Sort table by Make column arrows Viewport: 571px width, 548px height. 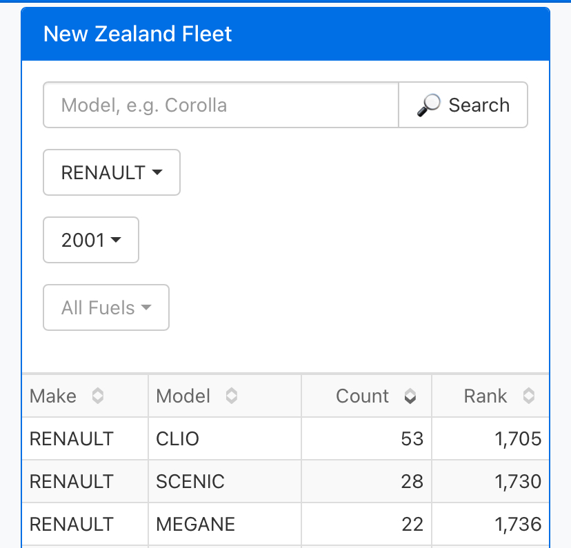98,396
